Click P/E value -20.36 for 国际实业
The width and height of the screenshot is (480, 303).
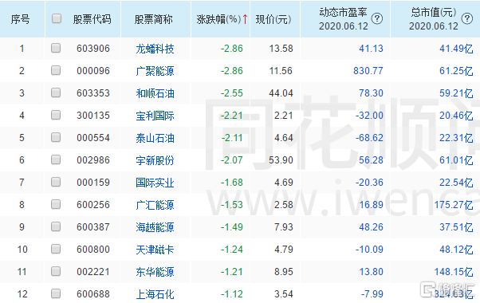click(x=369, y=183)
